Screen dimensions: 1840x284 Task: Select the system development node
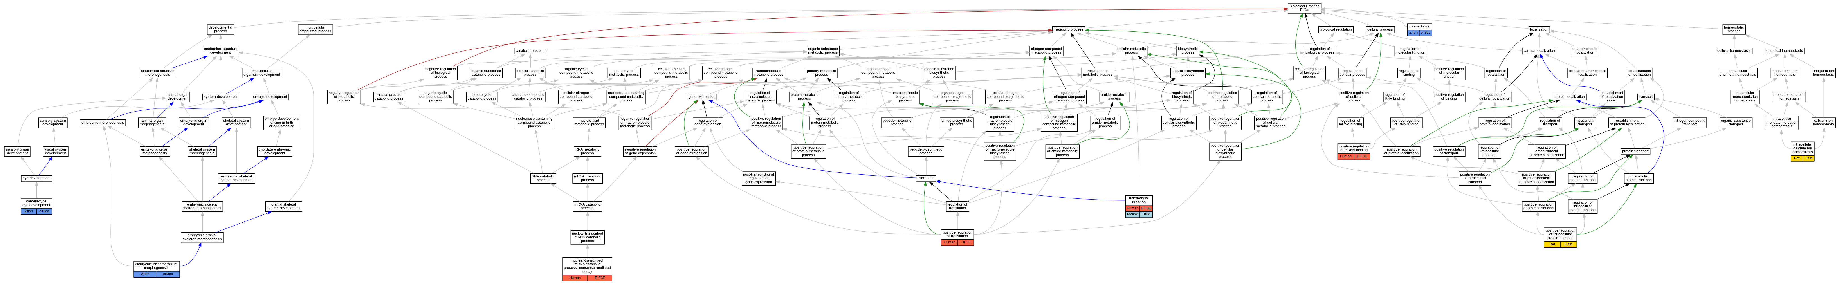(x=221, y=97)
